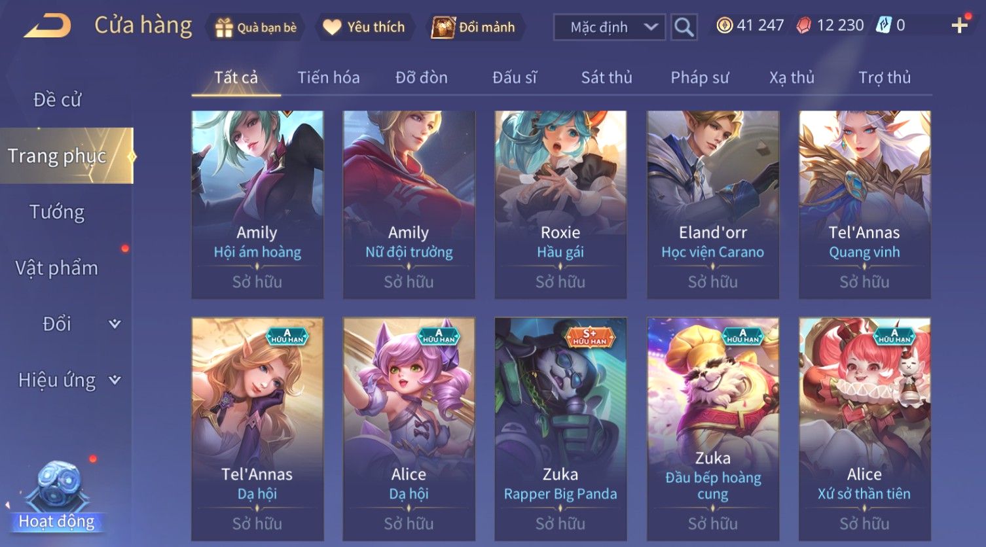This screenshot has height=547, width=986.
Task: Open Tướng in the sidebar
Action: [57, 212]
